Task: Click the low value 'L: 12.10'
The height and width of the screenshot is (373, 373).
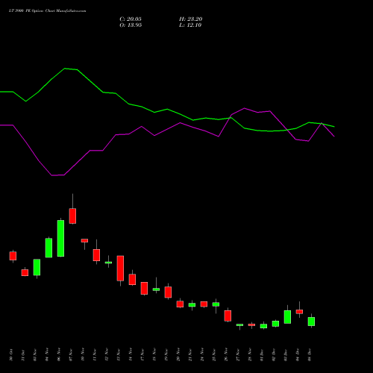Action: 190,25
